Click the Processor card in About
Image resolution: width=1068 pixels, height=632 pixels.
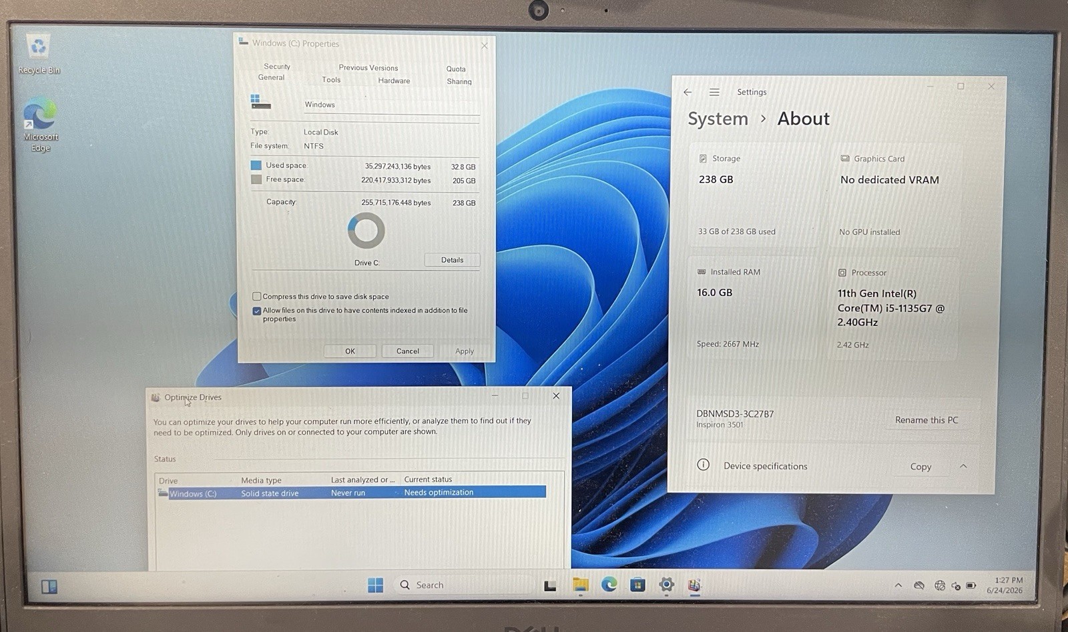894,309
